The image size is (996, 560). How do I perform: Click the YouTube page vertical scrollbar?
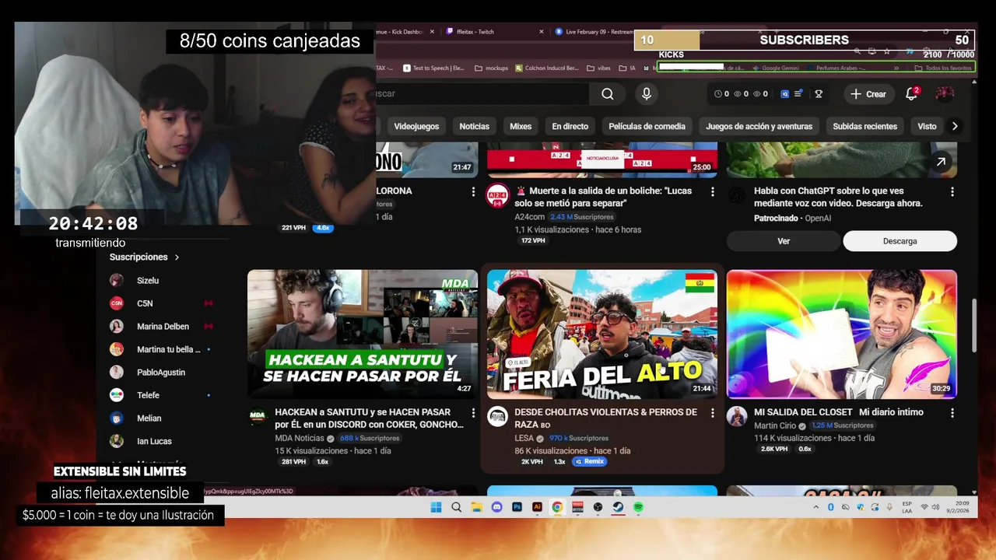[973, 327]
